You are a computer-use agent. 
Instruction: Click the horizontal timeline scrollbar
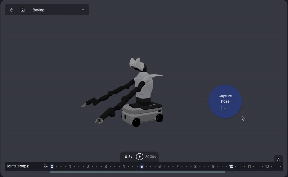[x=138, y=172]
